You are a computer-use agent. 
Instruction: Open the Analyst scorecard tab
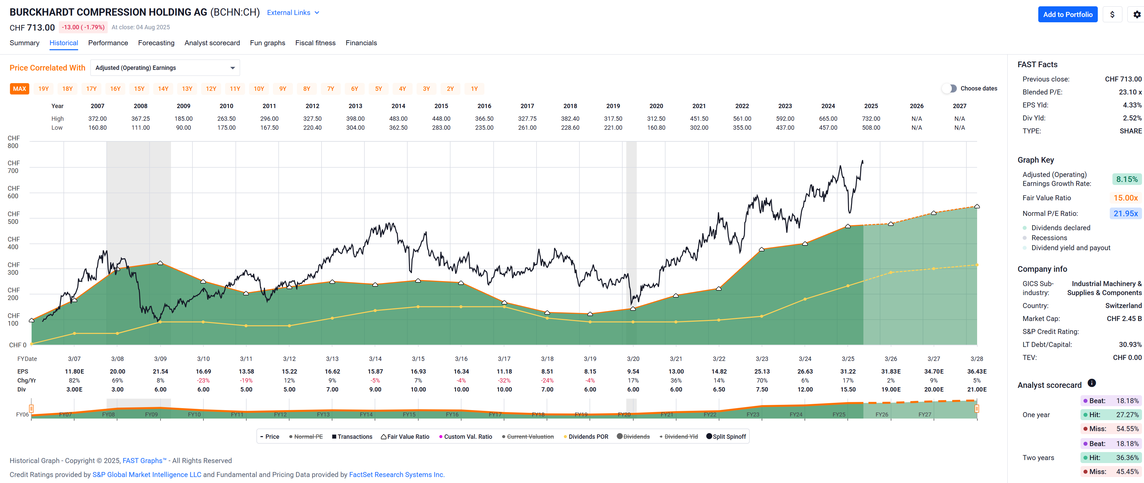point(212,43)
